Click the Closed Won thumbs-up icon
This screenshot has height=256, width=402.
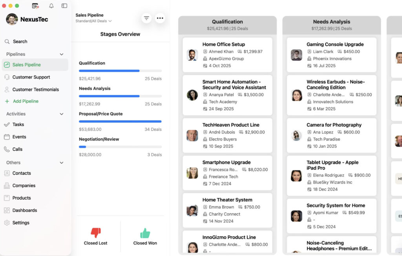tap(145, 233)
